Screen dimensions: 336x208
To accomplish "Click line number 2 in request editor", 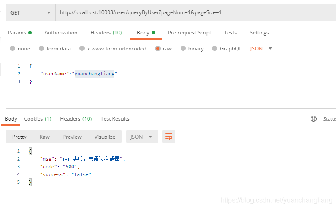I will [x=19, y=74].
